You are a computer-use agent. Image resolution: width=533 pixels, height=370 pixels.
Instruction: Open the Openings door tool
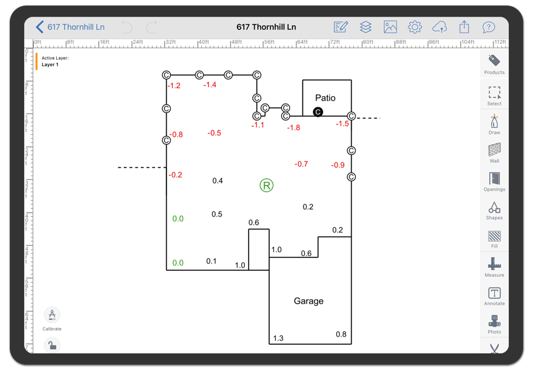(494, 180)
